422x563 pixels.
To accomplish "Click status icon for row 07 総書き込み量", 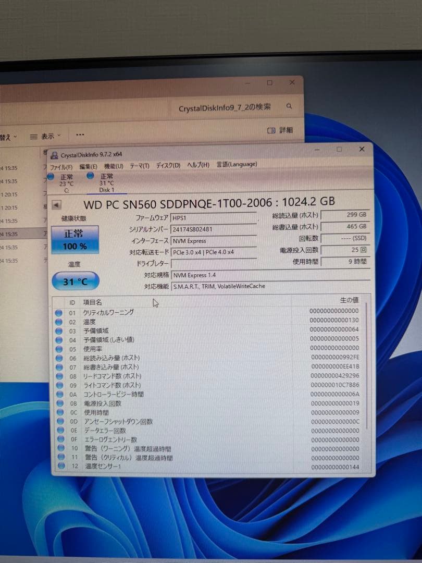I will pos(59,367).
